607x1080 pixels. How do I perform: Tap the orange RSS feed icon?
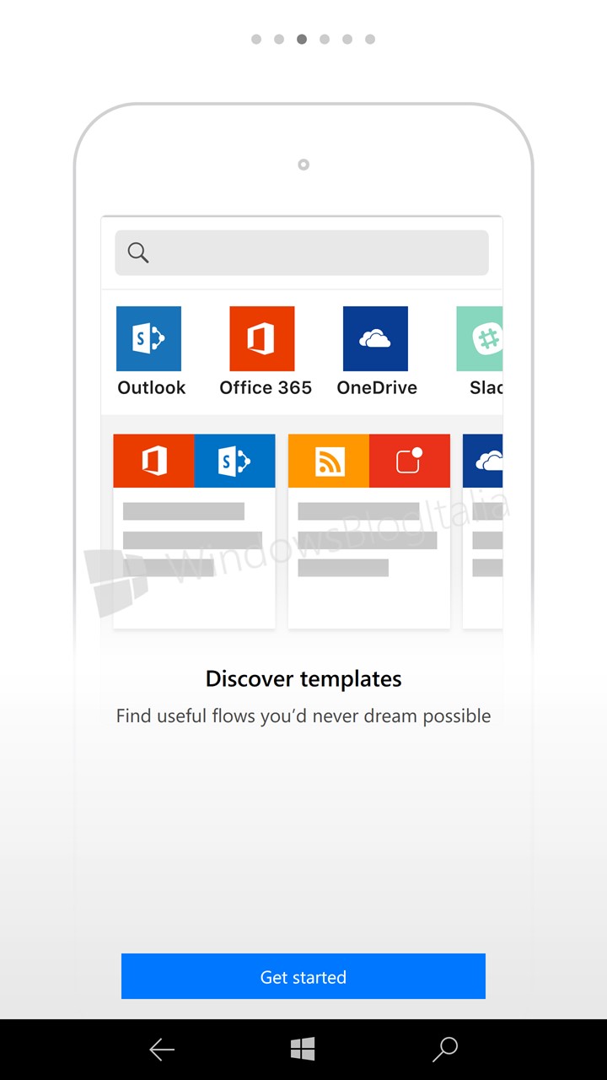tap(329, 461)
